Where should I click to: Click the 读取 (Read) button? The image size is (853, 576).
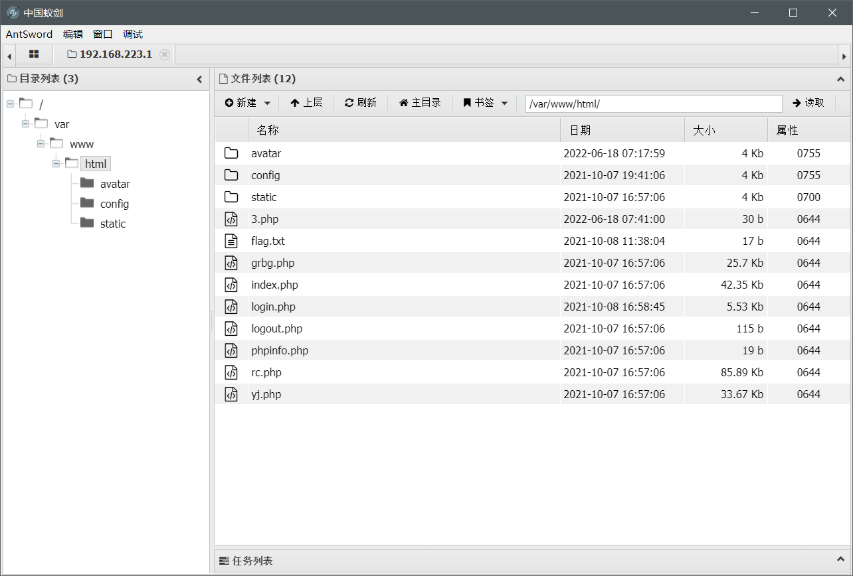[x=808, y=103]
